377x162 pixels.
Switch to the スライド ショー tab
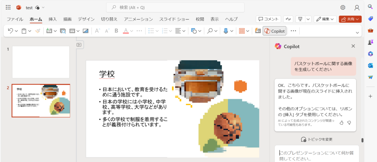tap(174, 19)
